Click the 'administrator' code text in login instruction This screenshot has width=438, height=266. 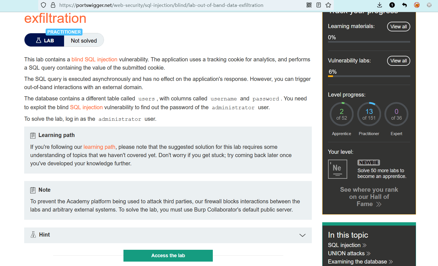(x=120, y=119)
